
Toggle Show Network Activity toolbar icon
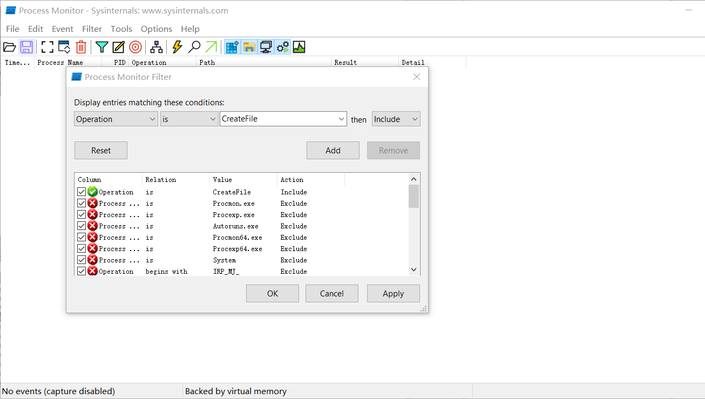click(266, 47)
